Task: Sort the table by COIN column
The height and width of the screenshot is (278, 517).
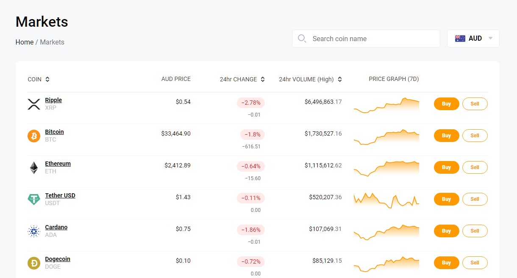Action: (39, 79)
